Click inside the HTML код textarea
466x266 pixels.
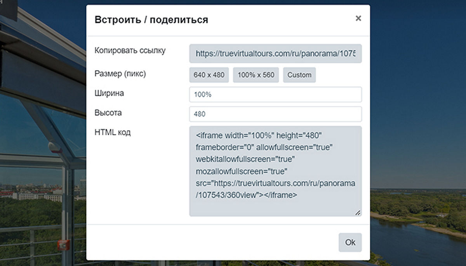275,171
